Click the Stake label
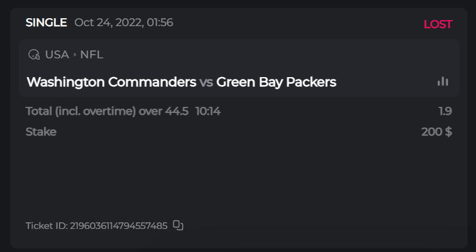Viewport: 476px width, 252px height. pos(41,132)
